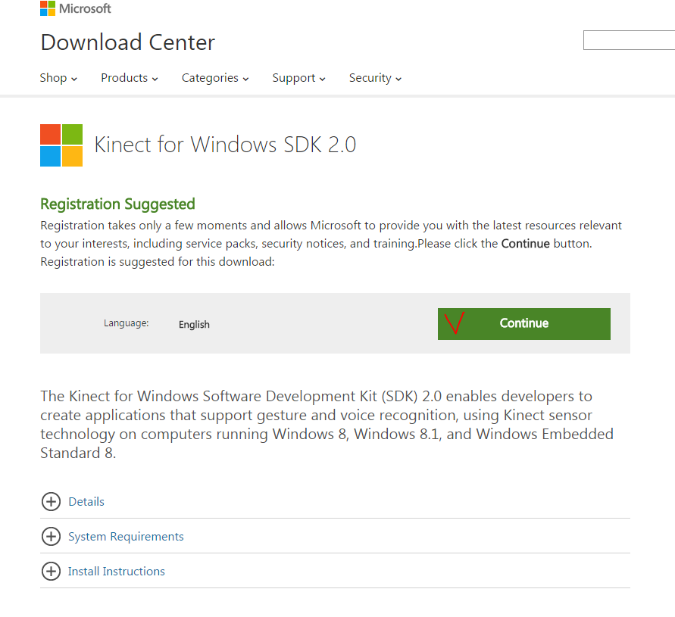Click the Microsoft logo in header
Viewport: 675px width, 617px height.
75,8
